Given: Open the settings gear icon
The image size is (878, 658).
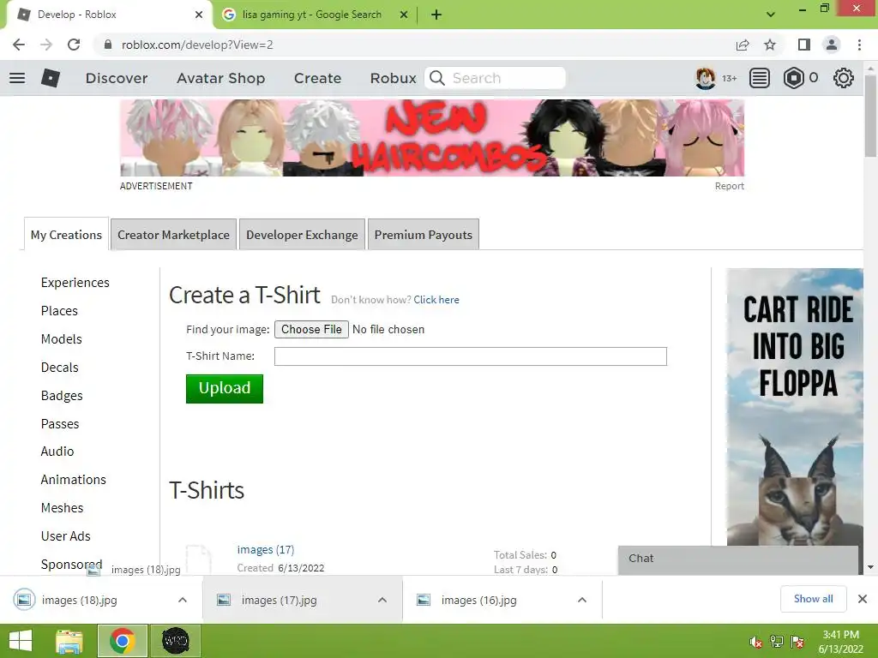Looking at the screenshot, I should pyautogui.click(x=844, y=78).
